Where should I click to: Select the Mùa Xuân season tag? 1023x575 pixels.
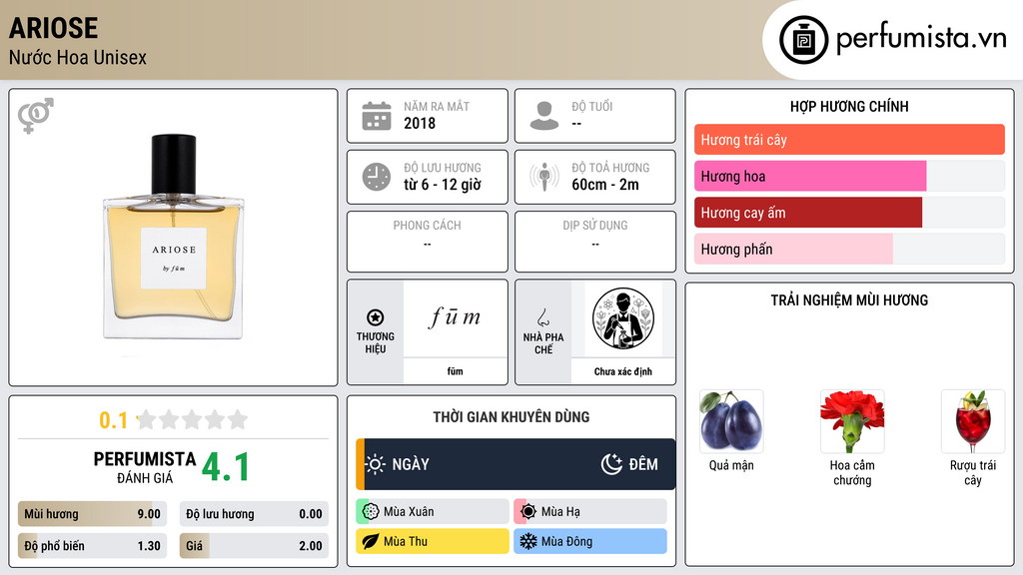(x=432, y=512)
